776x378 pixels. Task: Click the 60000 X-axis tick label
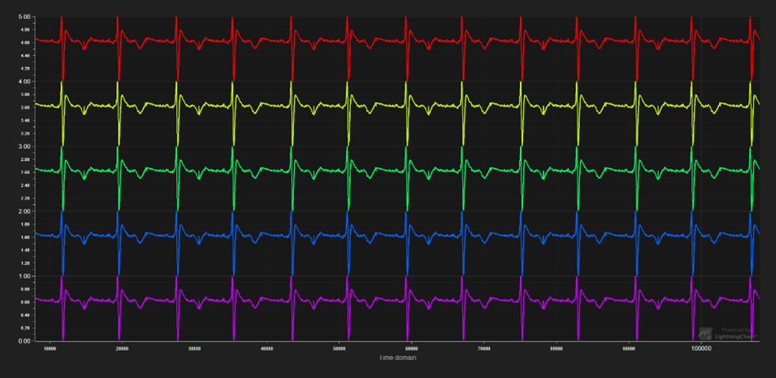click(412, 348)
